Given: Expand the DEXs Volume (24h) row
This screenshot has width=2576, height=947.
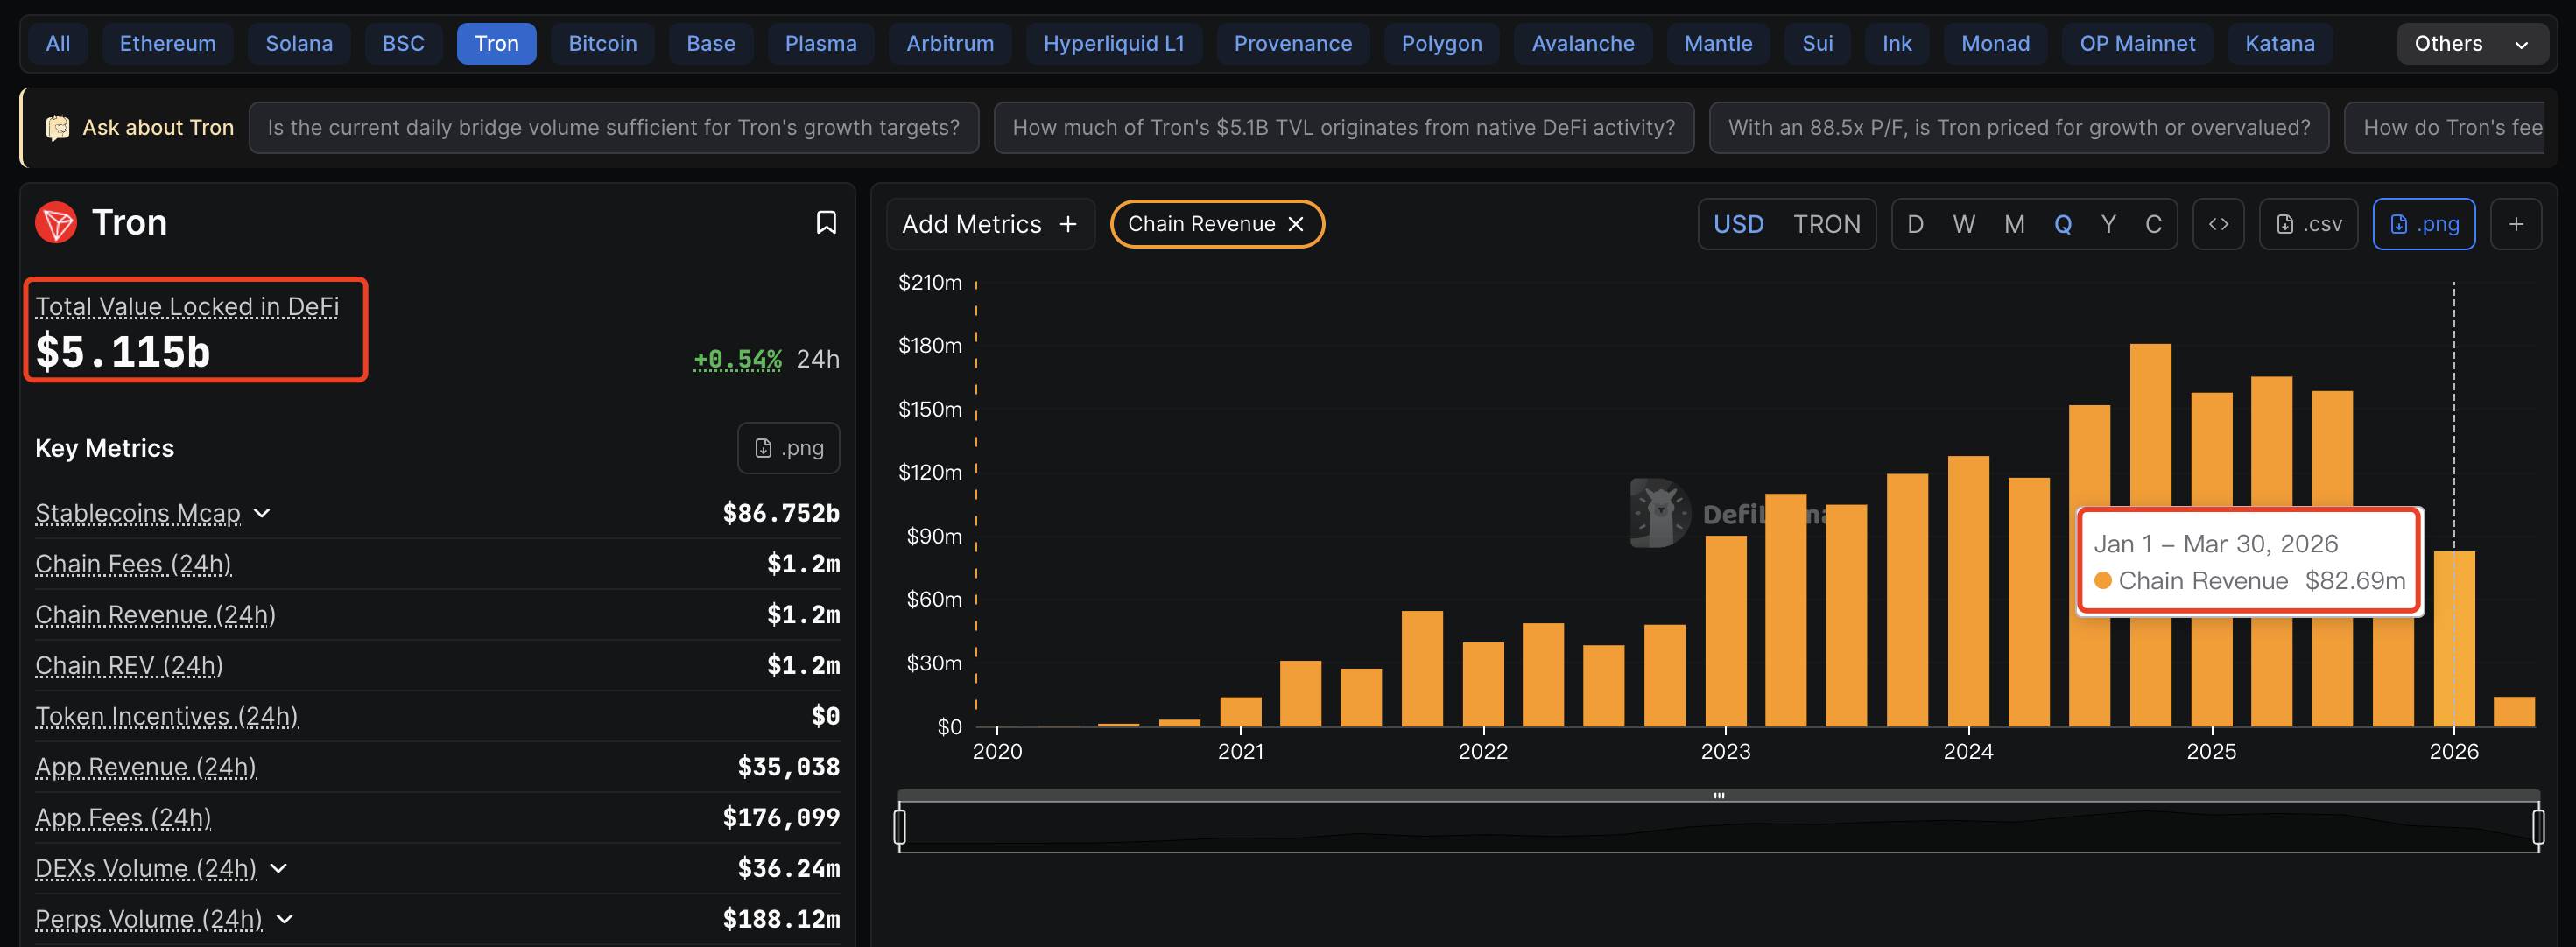Looking at the screenshot, I should click(x=279, y=868).
